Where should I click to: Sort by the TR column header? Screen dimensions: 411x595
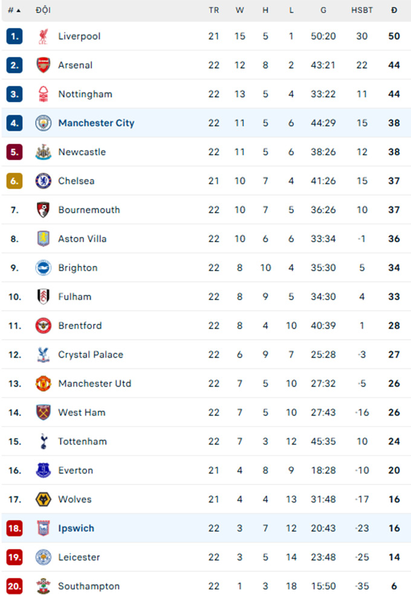[x=214, y=10]
